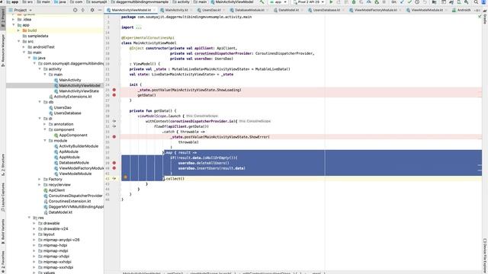488x274 pixels.
Task: Click the expand all icon in Project panel
Action: click(x=83, y=10)
